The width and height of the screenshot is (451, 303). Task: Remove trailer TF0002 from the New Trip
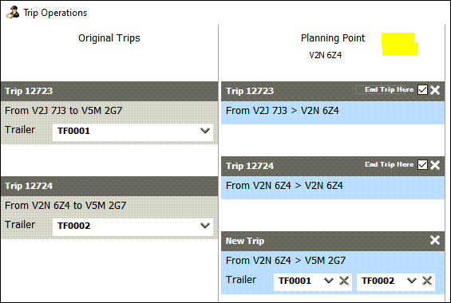pos(427,281)
